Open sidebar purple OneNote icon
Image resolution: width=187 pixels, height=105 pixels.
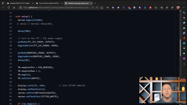click(x=184, y=58)
